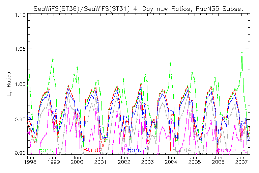Viewport: 259px width, 173px height.
Task: Click the Jan 2007 x-axis label
Action: [241, 160]
